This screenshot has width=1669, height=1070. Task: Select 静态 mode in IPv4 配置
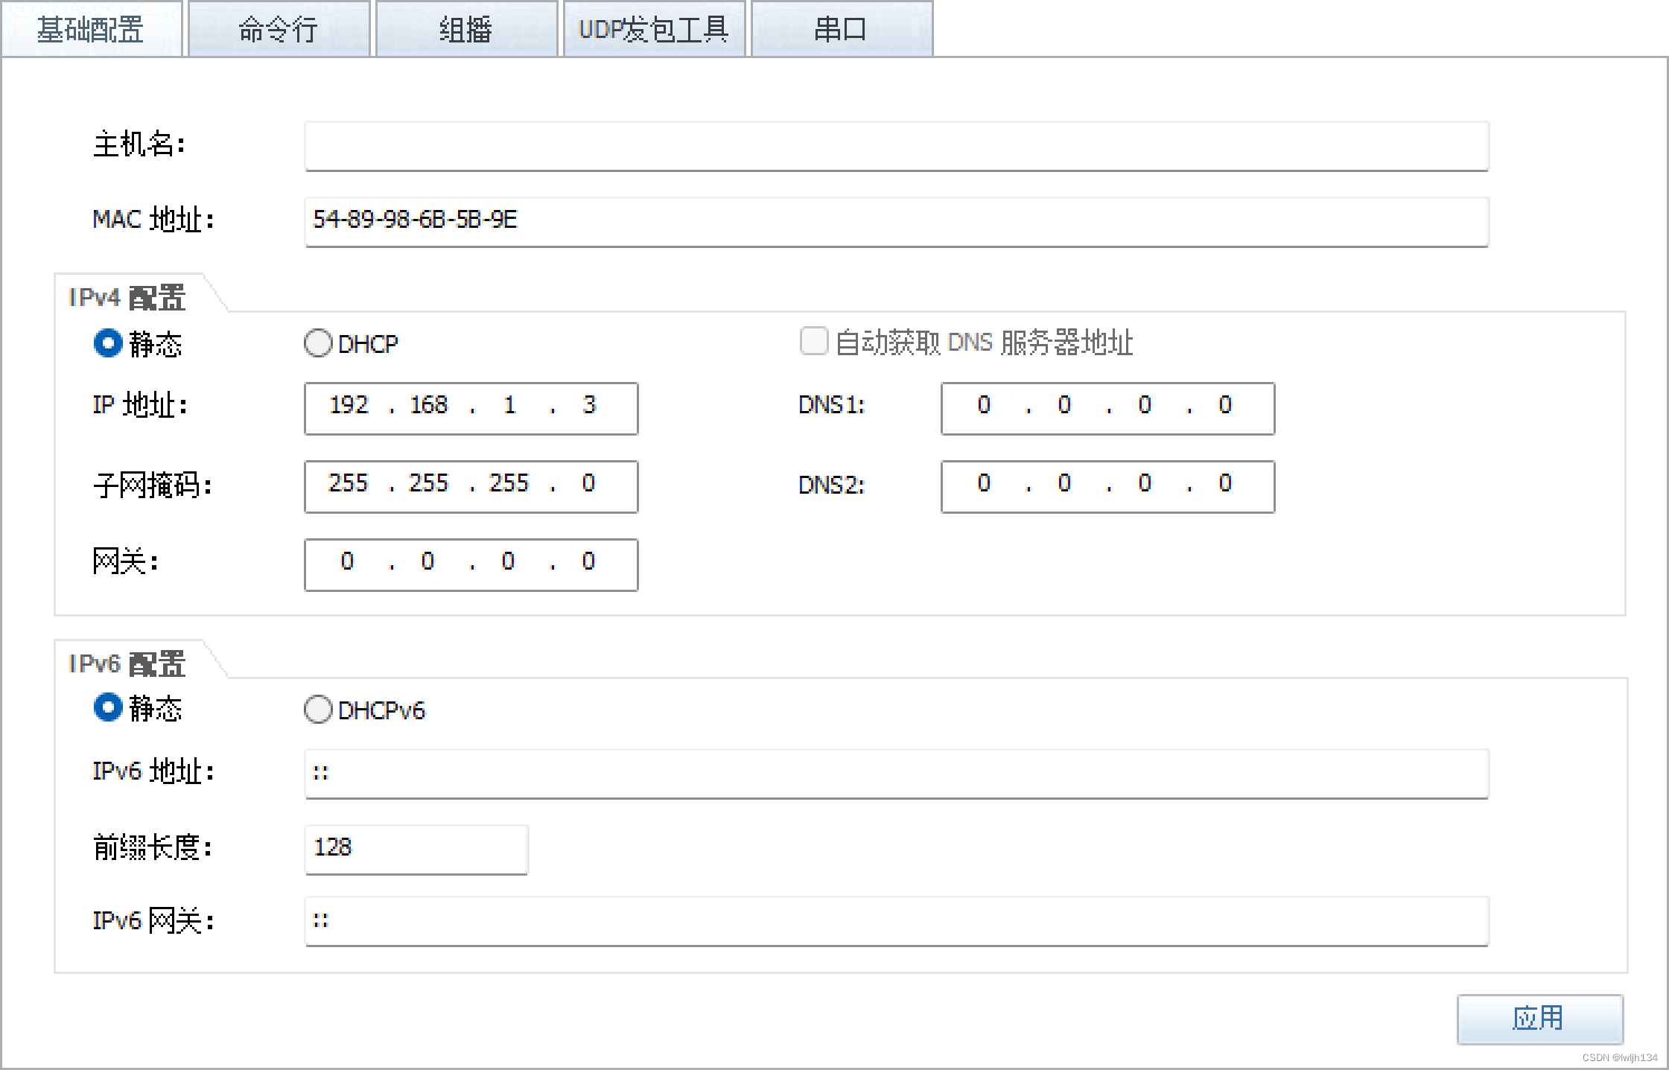pos(108,343)
